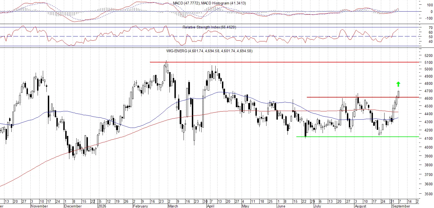Select the 4200 price axis value
Screen dimensions: 434x208
click(428, 130)
